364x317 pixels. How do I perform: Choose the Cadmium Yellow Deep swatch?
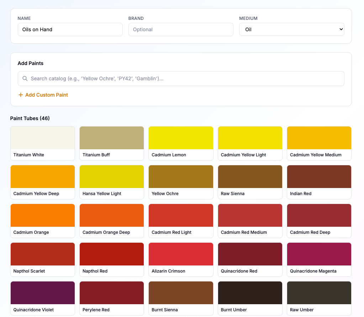tap(43, 177)
